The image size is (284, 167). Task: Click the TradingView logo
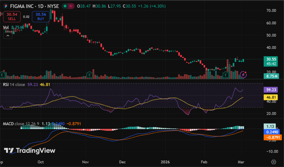(x=30, y=150)
